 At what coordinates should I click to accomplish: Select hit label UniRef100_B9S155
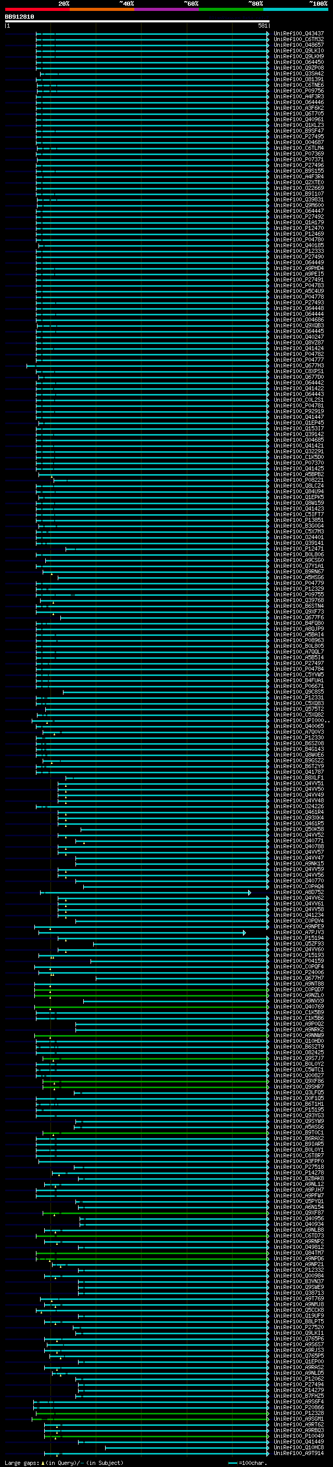coord(299,171)
